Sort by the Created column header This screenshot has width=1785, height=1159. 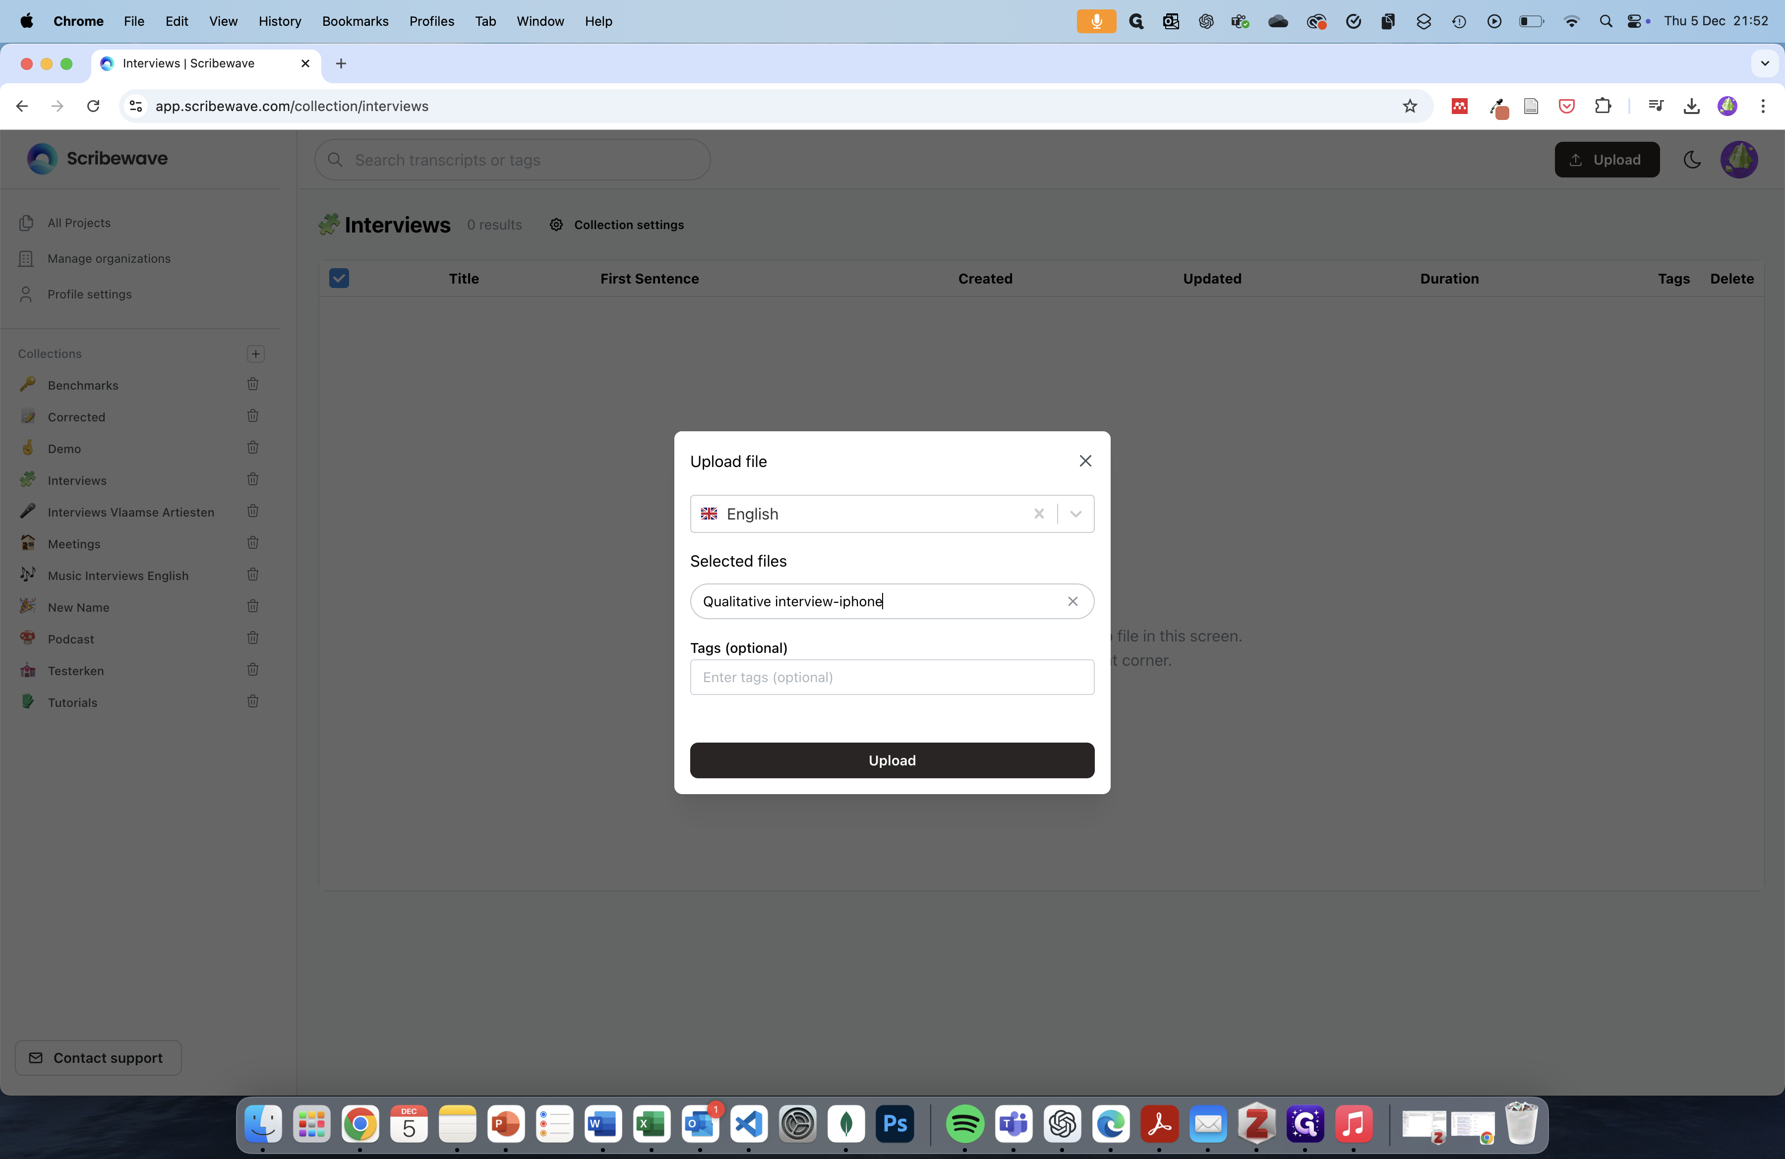point(985,278)
